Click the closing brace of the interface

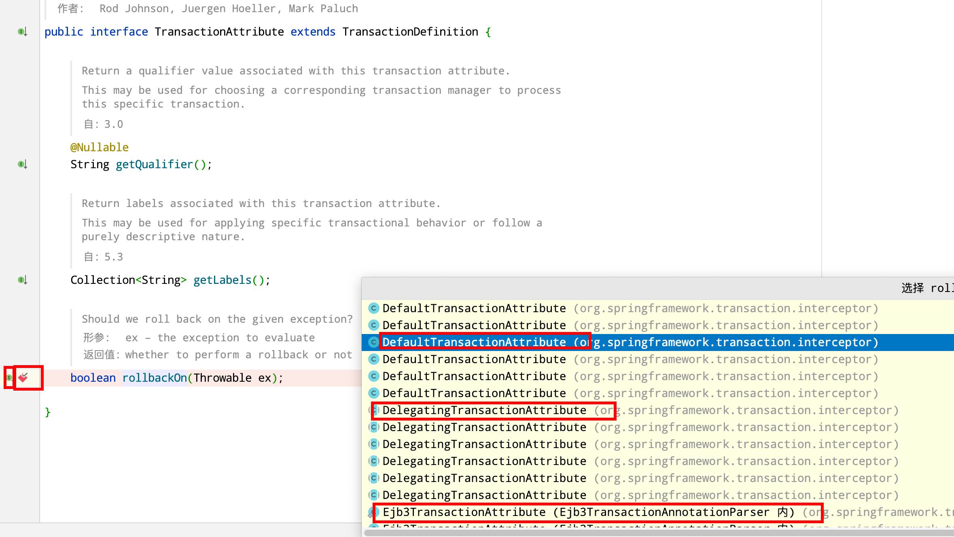tap(48, 412)
